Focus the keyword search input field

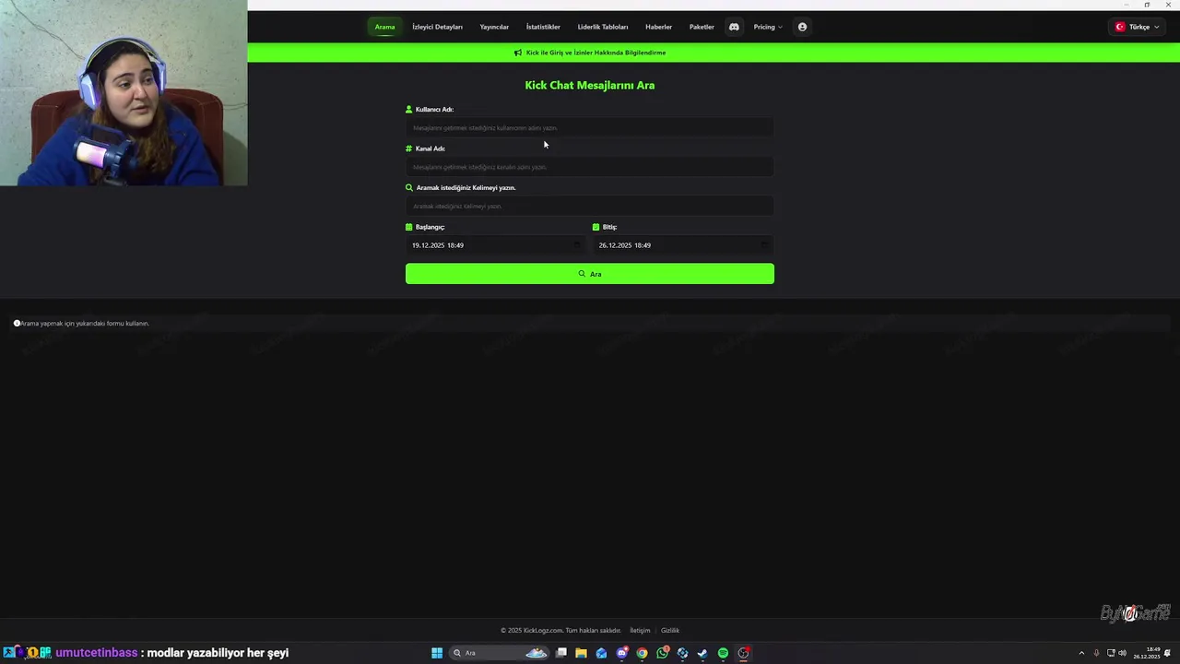(590, 207)
